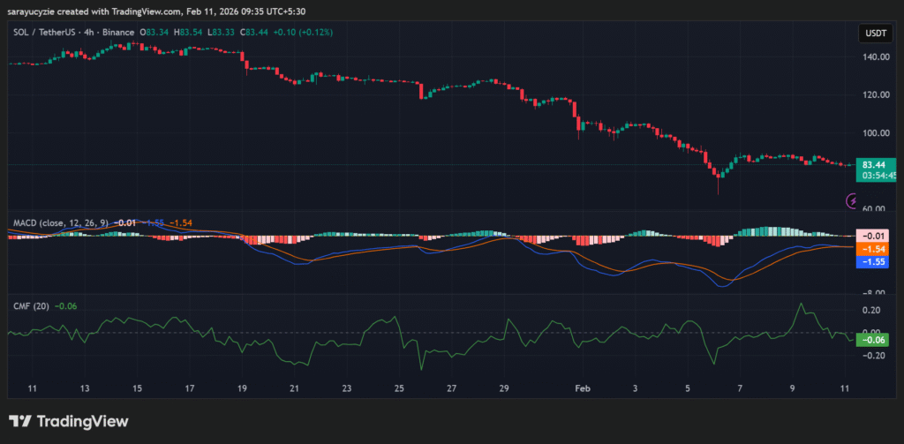Click date 19 on the time axis
Viewport: 904px width, 444px height.
click(x=243, y=388)
